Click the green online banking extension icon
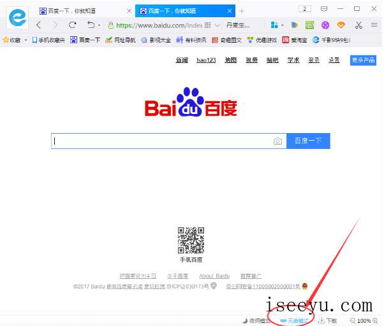Screen dimensions: 384x326 (x=309, y=25)
